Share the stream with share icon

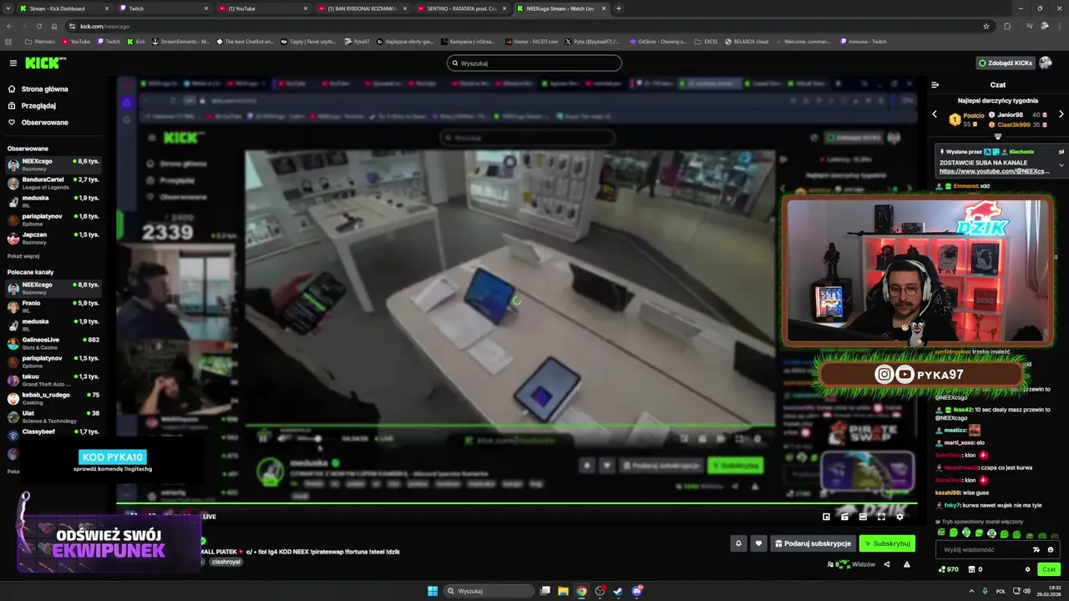[887, 564]
